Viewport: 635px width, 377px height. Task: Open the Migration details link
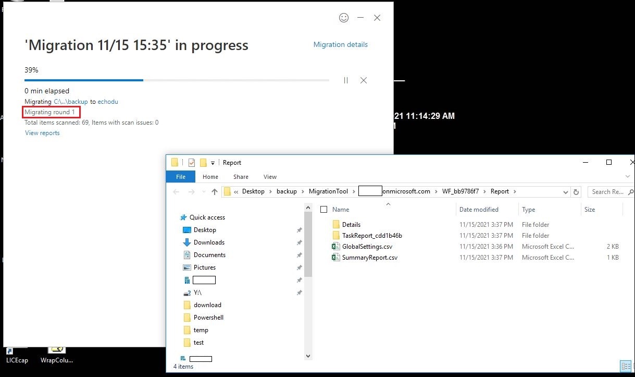coord(340,44)
